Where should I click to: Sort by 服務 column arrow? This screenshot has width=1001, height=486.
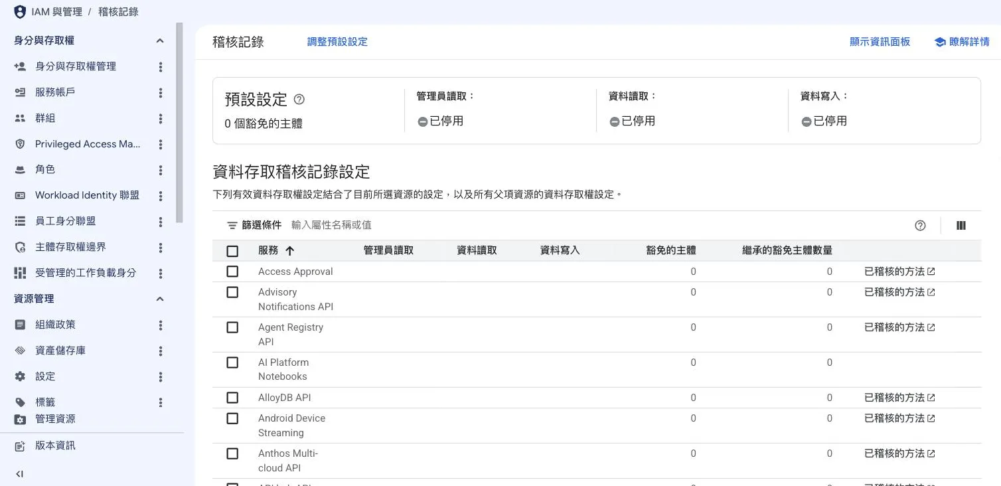289,251
